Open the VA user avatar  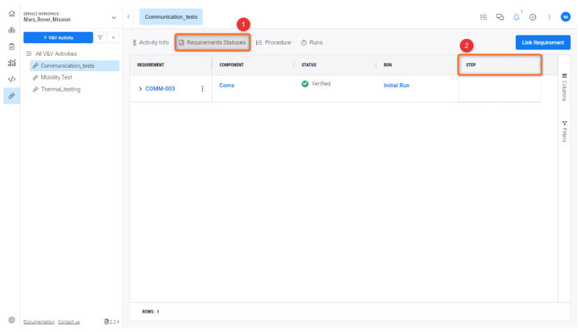pyautogui.click(x=565, y=17)
